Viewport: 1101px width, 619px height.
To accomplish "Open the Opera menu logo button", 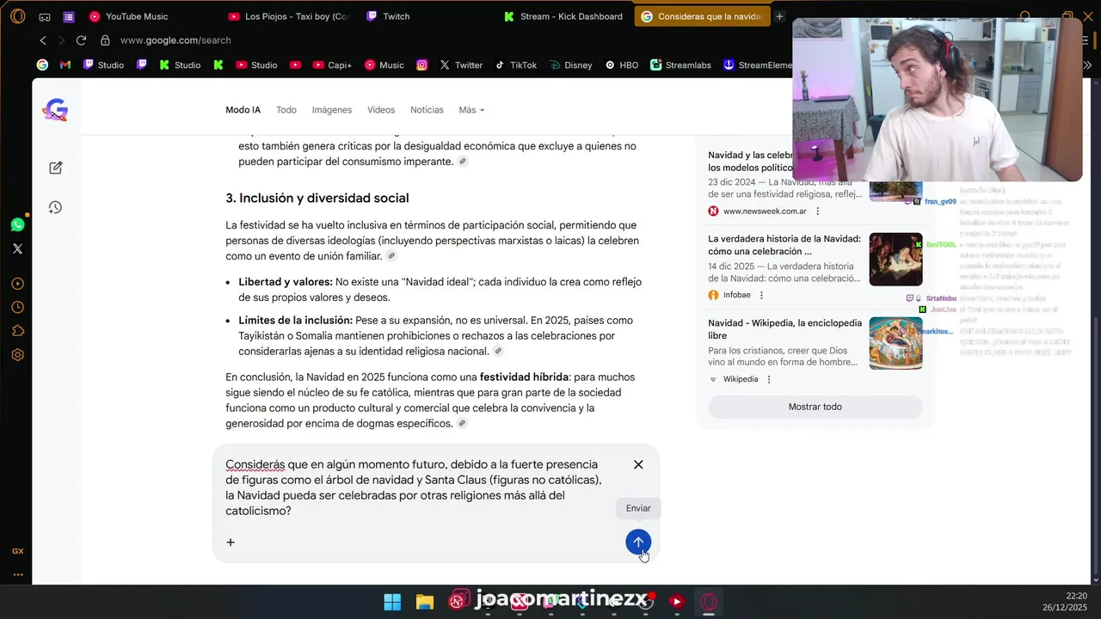I will click(x=18, y=16).
